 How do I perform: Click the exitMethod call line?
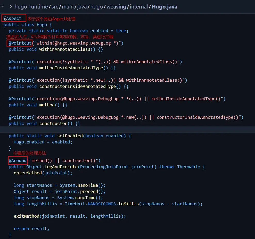70,216
